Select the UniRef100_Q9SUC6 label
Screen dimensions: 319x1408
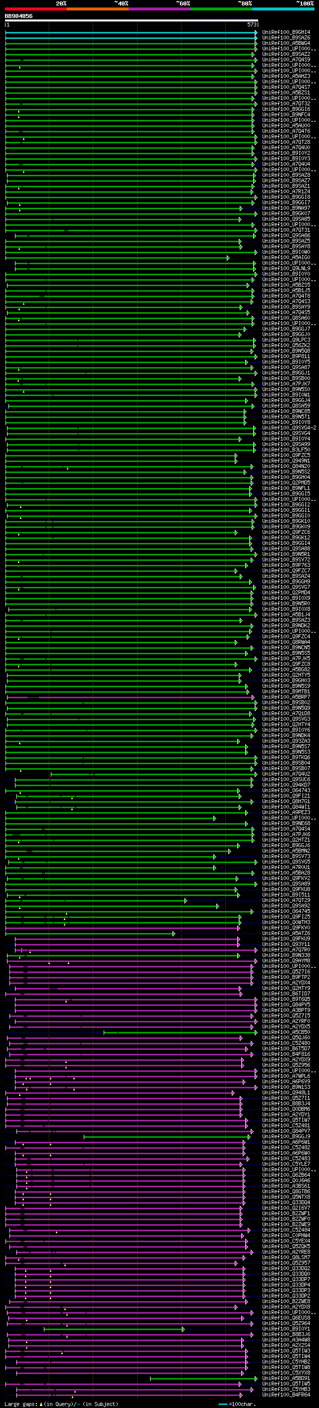coord(286,779)
